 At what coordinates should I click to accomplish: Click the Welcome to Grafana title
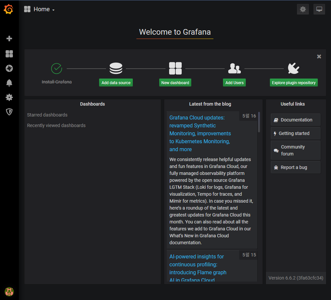tap(175, 32)
